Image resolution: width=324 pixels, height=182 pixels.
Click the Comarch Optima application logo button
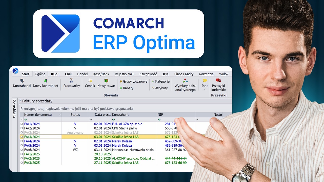click(x=15, y=71)
